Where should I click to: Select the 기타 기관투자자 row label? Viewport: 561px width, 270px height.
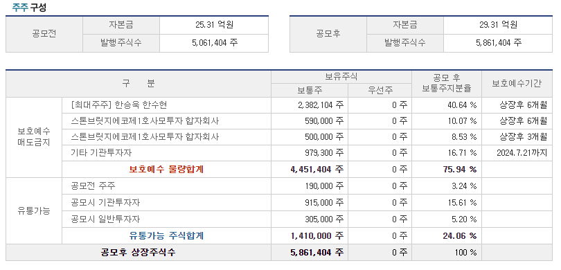101,153
